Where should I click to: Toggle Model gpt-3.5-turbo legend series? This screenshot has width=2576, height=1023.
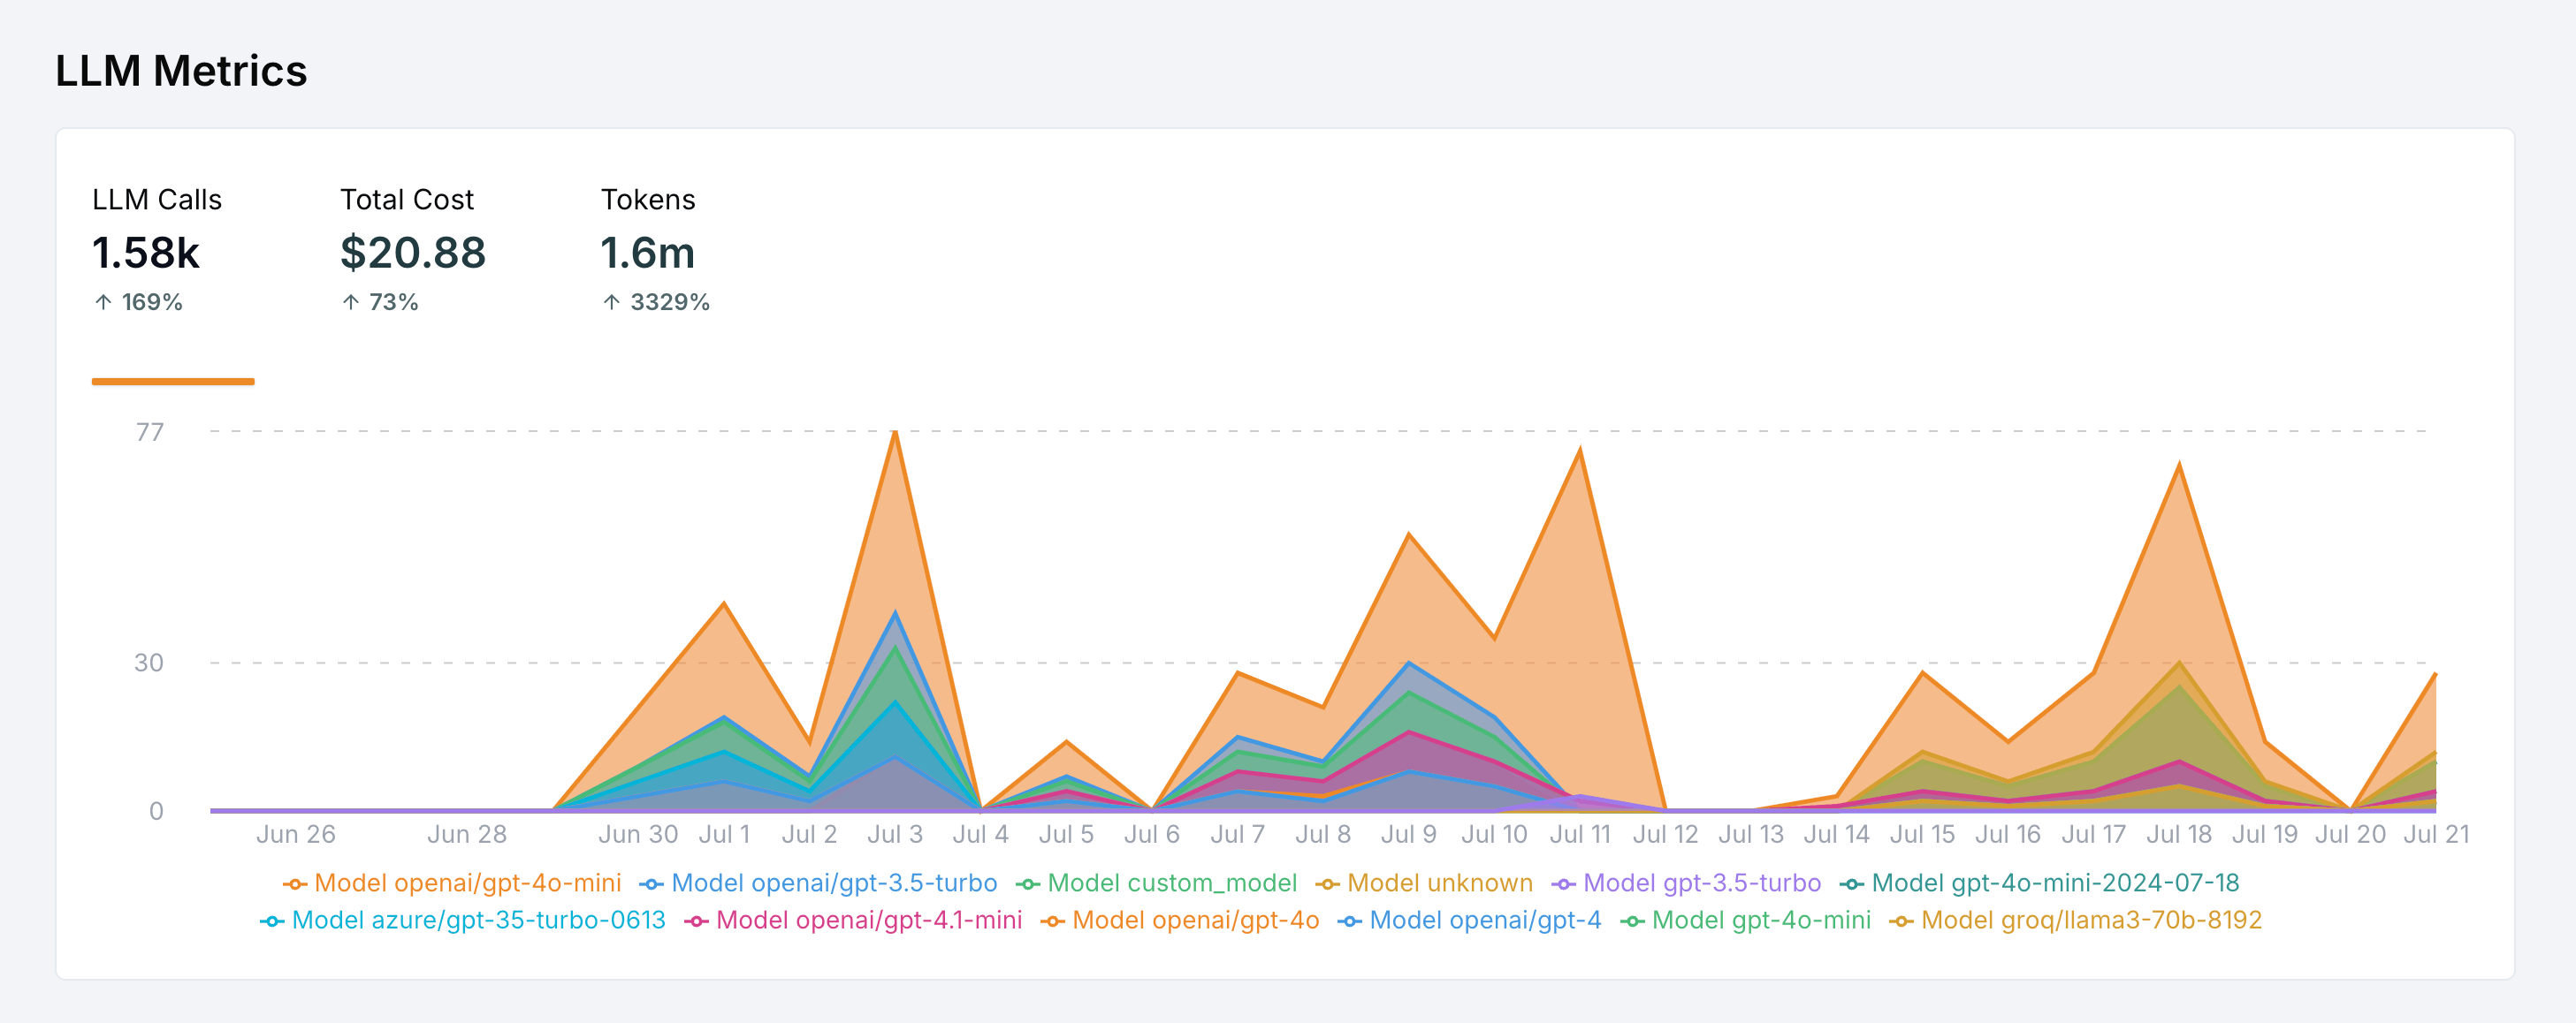tap(1686, 883)
